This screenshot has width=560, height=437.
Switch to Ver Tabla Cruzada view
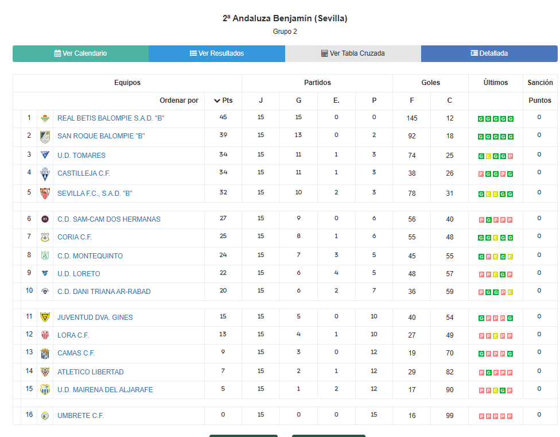[x=353, y=53]
